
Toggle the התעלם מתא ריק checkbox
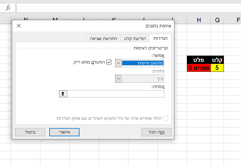click(x=109, y=62)
